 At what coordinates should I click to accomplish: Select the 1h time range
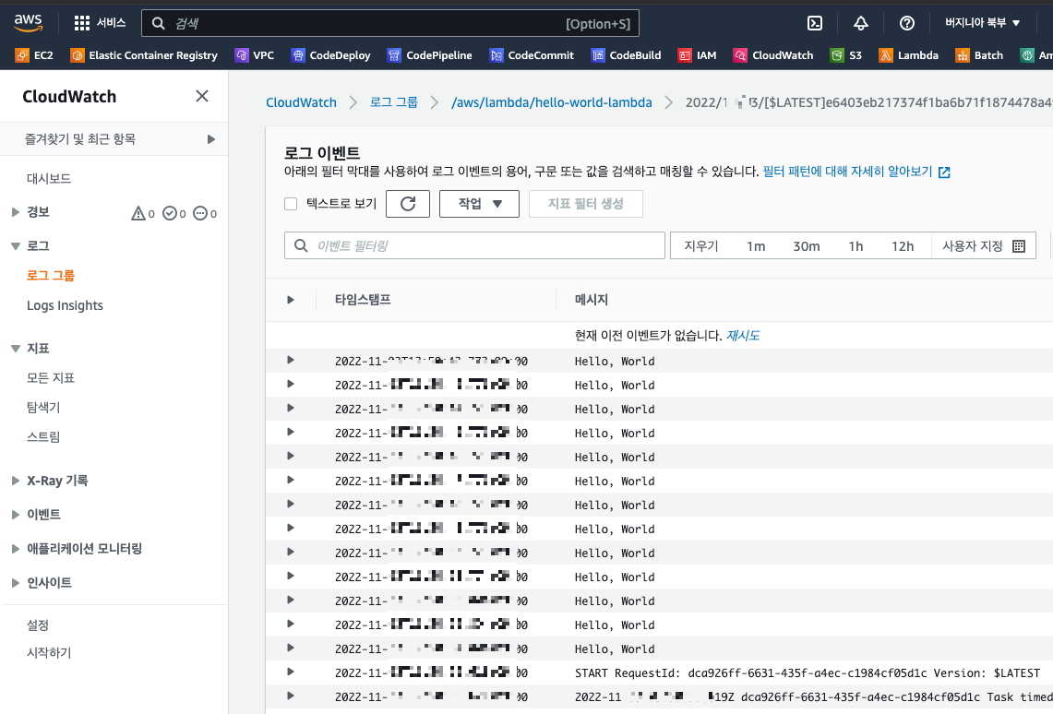[856, 246]
